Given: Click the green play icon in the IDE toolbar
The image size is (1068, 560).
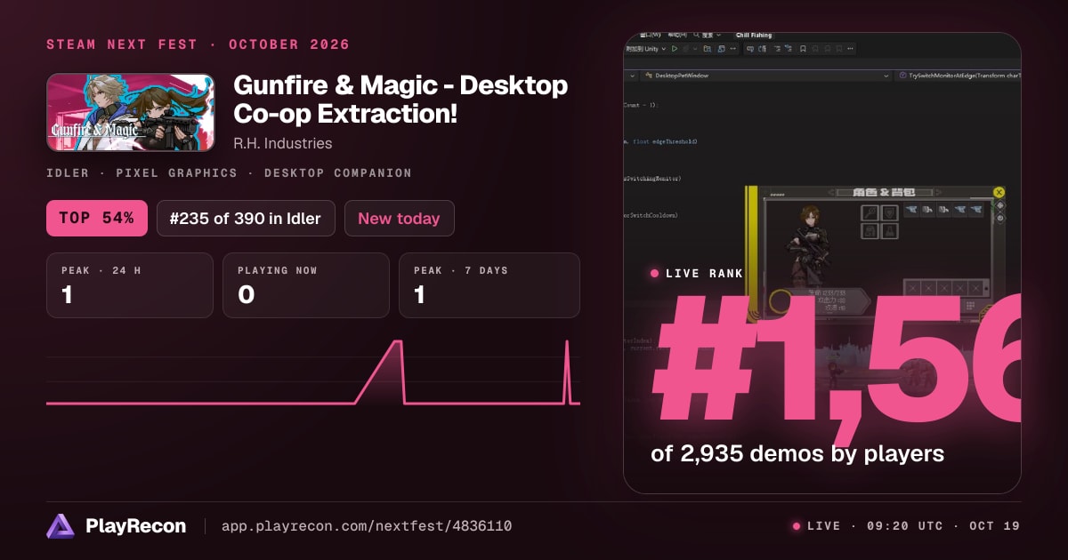Looking at the screenshot, I should point(675,49).
